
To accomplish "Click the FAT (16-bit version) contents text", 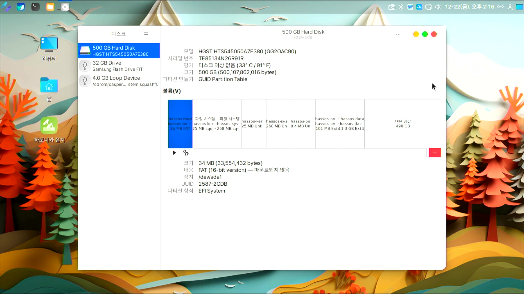I will 244,170.
